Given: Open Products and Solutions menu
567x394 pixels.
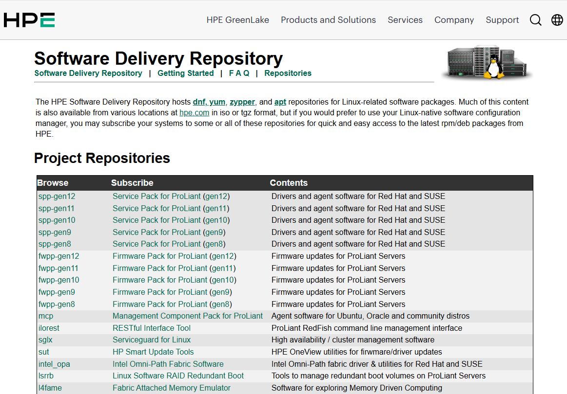Looking at the screenshot, I should 328,20.
